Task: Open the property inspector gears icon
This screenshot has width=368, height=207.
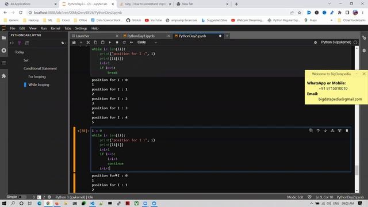Action: (364, 38)
